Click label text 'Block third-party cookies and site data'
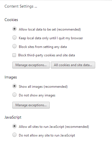Screen dimensions: 112x141 [x=47, y=55]
